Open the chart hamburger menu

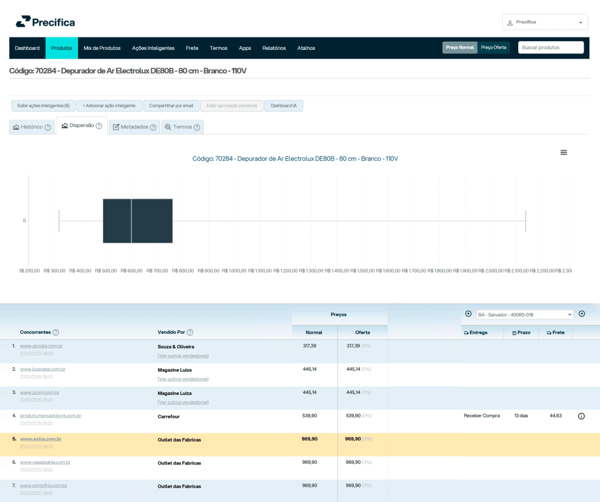563,152
